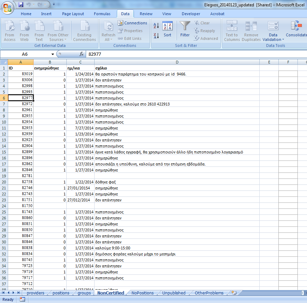Sort A to Z ascending

tap(156, 26)
